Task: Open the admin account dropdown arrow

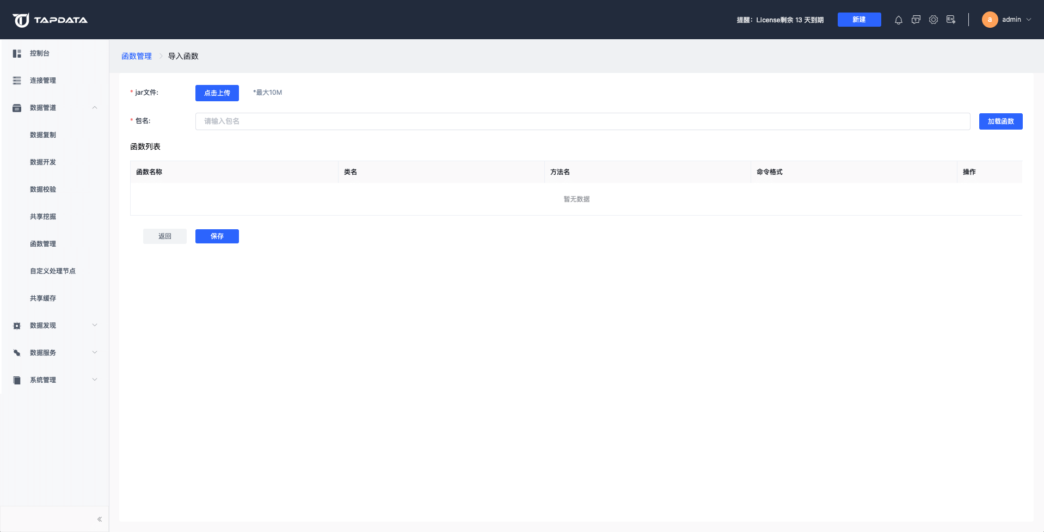Action: click(1029, 20)
